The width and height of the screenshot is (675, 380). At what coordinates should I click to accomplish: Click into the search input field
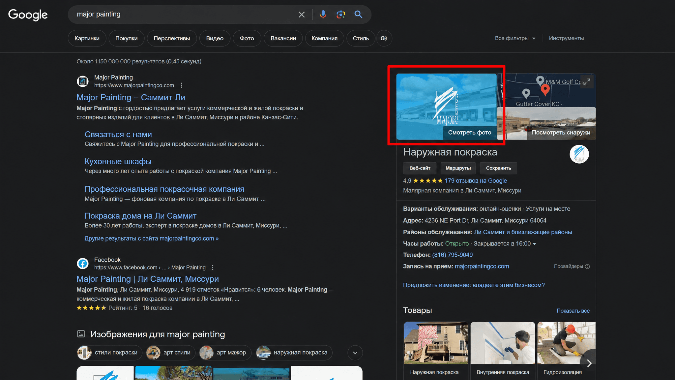tap(185, 15)
